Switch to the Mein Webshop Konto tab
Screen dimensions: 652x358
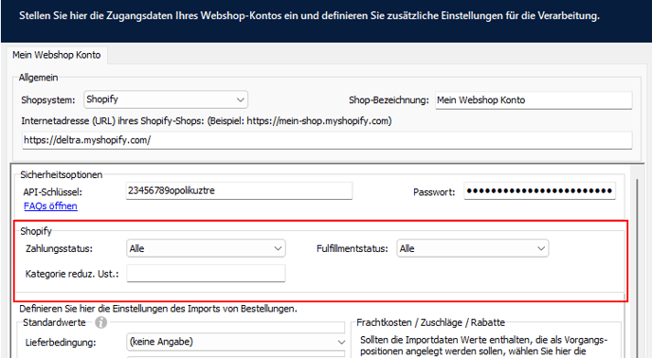(x=57, y=55)
